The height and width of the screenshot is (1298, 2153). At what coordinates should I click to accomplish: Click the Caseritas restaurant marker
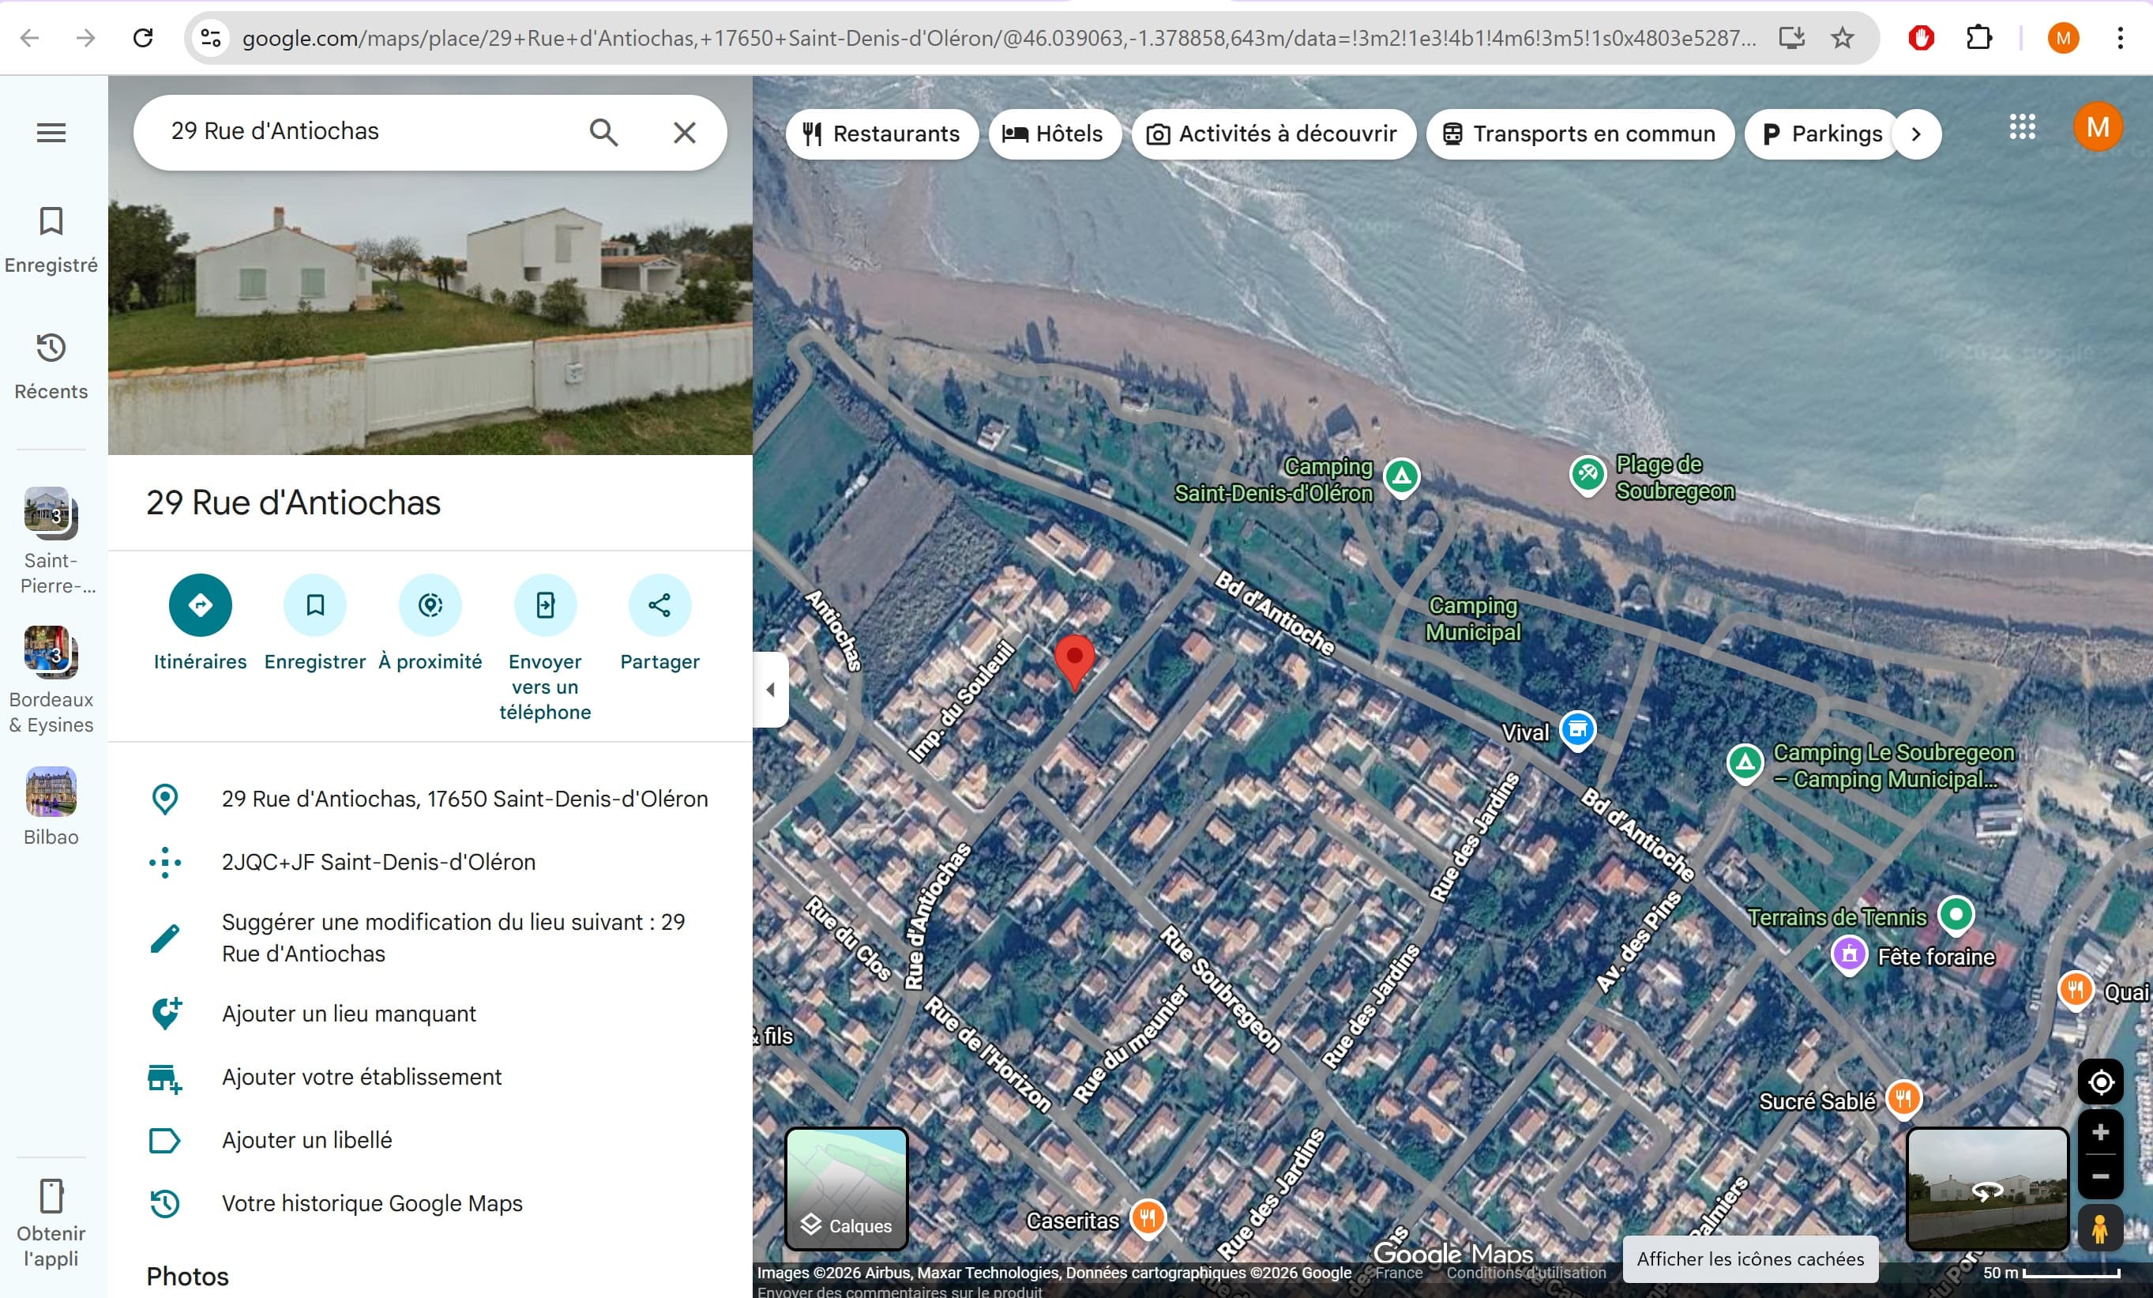point(1148,1217)
